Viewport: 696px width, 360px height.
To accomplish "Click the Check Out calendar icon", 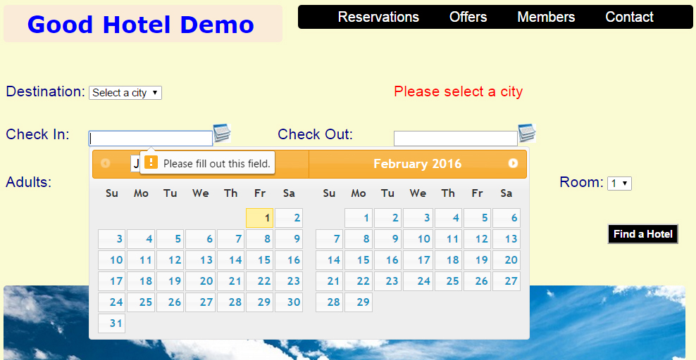I will (x=527, y=133).
